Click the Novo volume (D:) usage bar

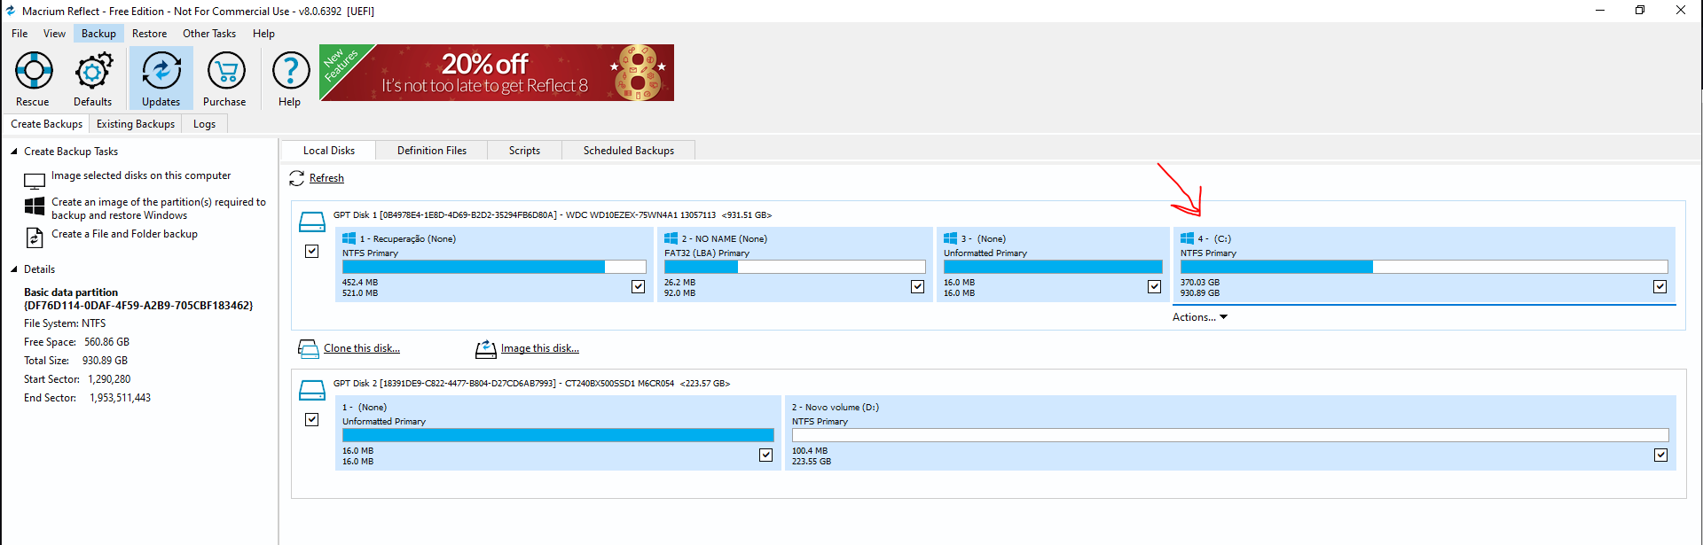click(x=1230, y=435)
